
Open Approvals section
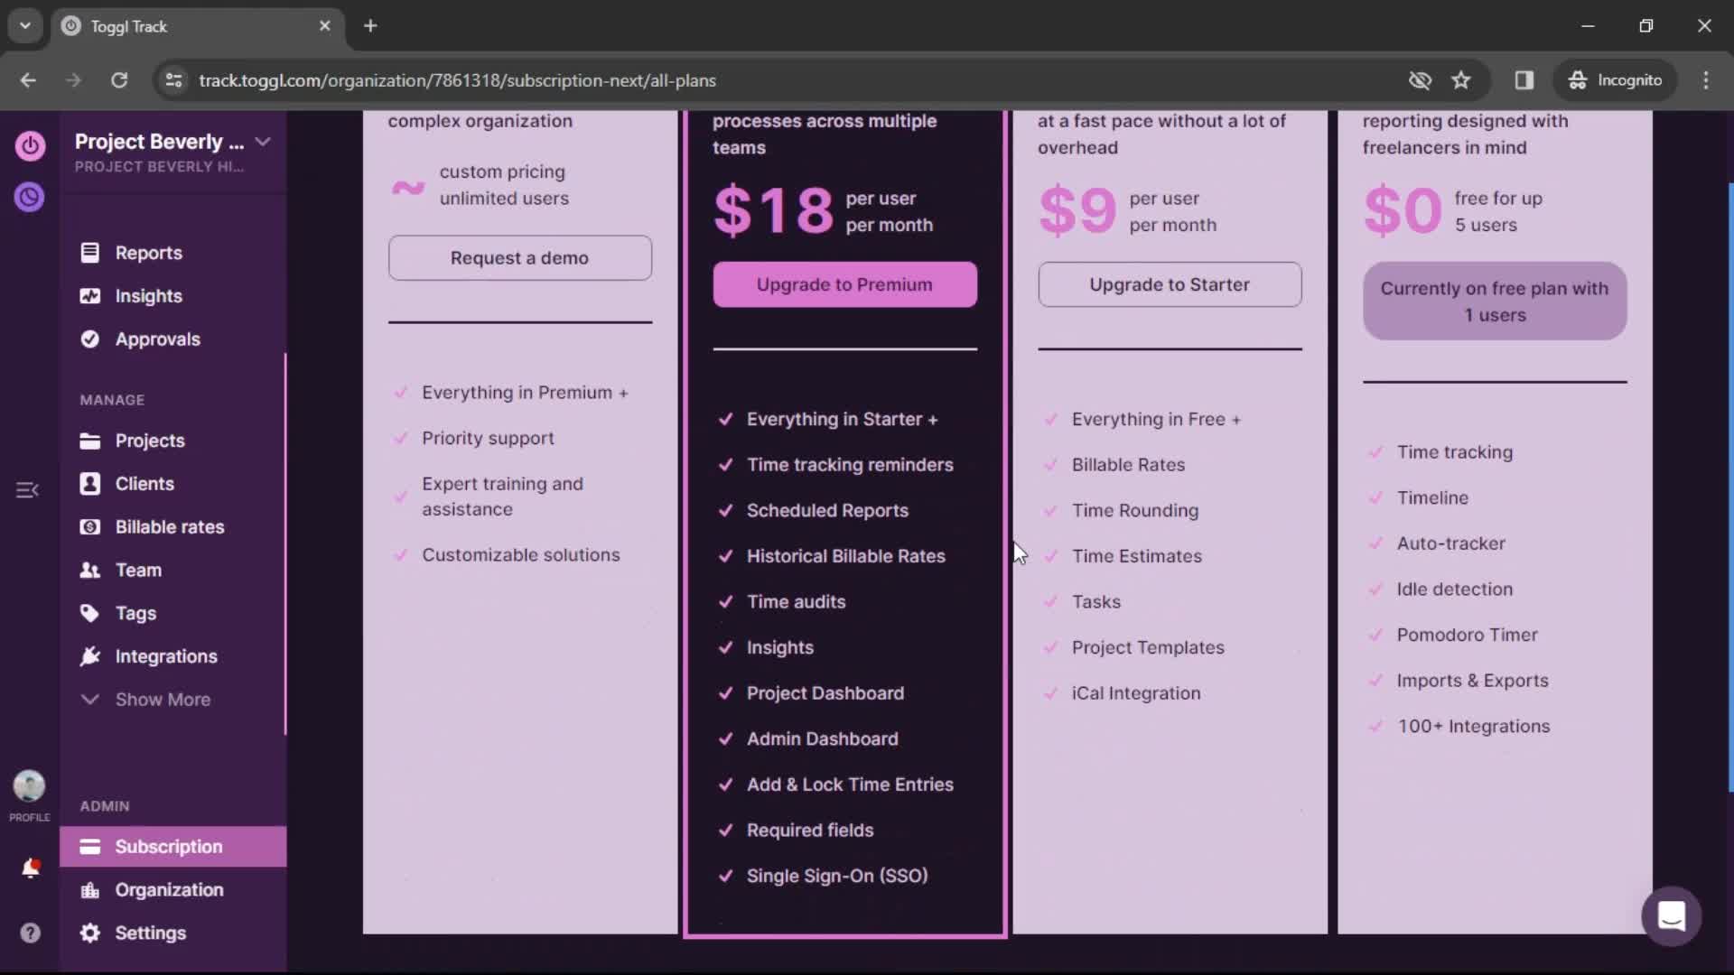click(x=157, y=339)
